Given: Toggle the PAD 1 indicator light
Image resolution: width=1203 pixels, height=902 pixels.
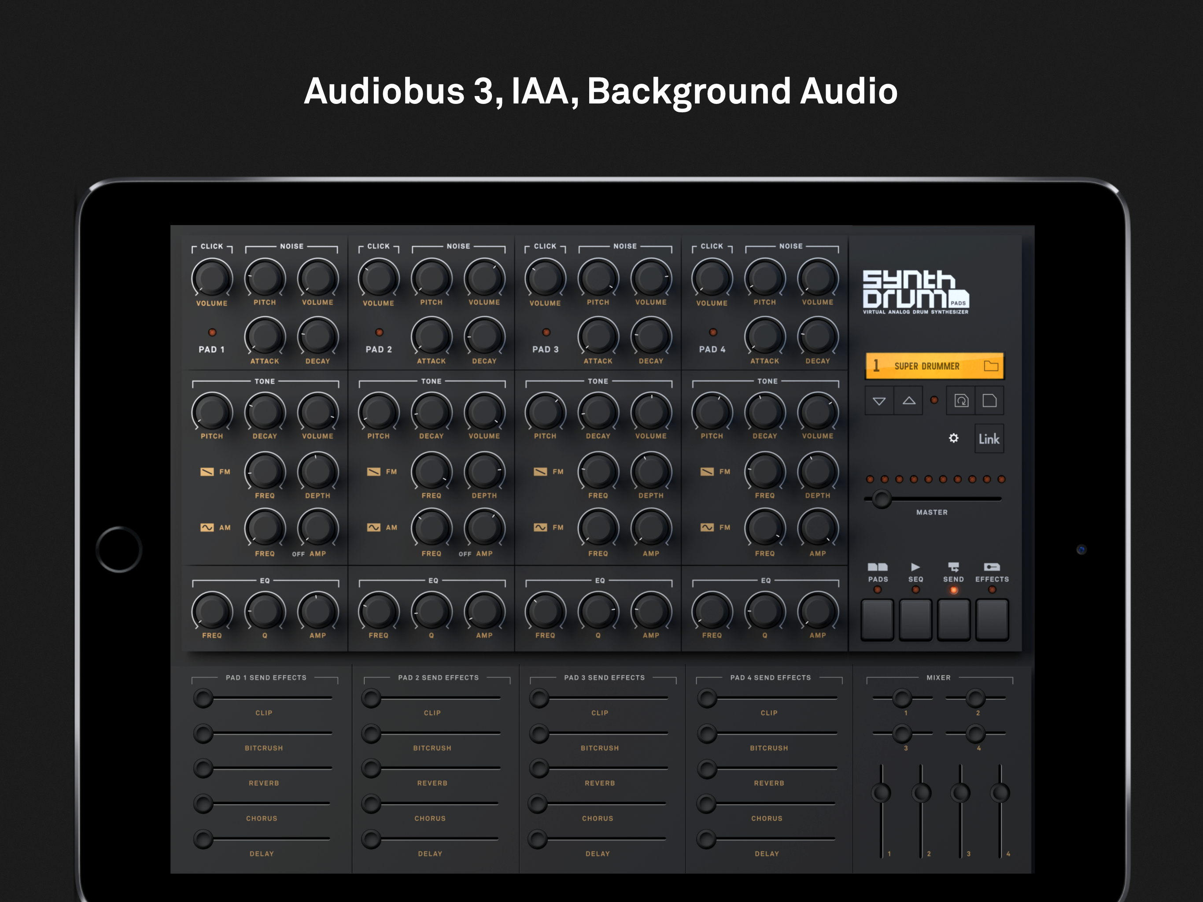Looking at the screenshot, I should coord(212,333).
